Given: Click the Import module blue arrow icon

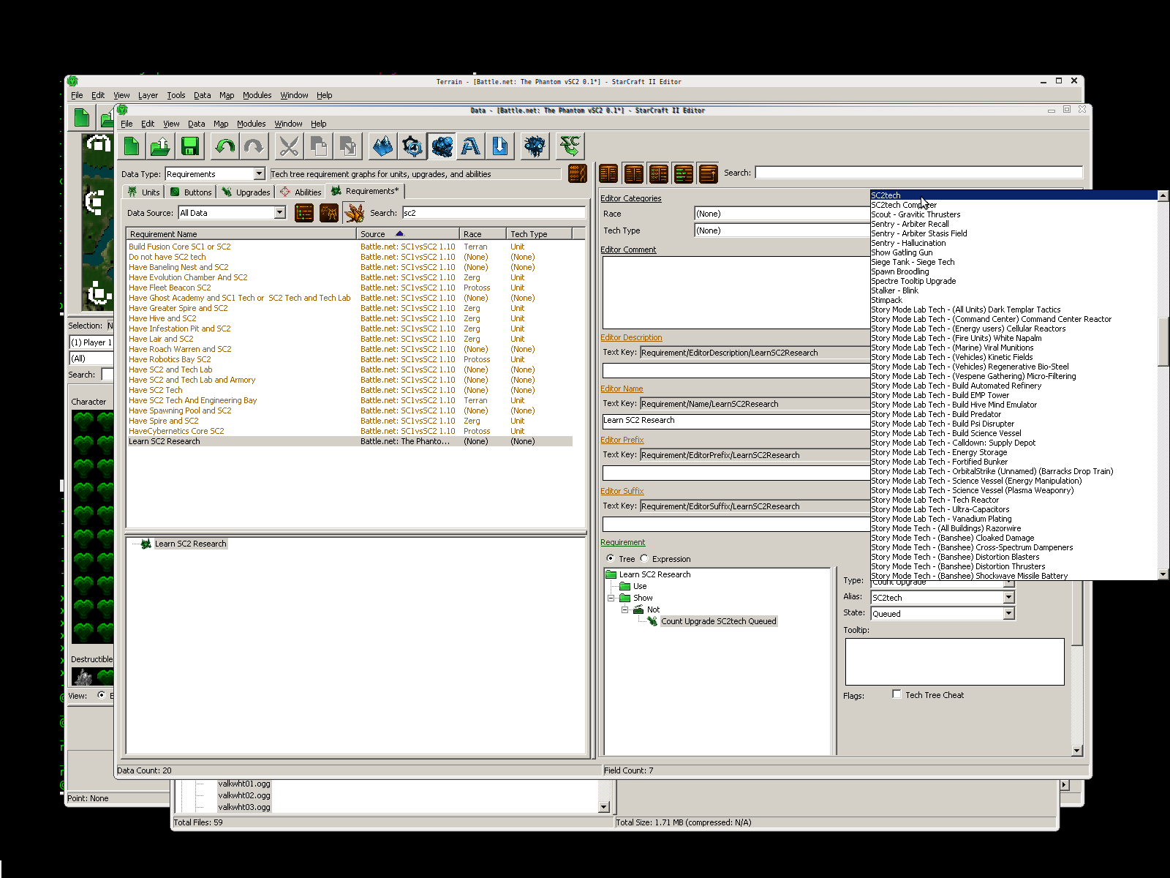Looking at the screenshot, I should 500,147.
